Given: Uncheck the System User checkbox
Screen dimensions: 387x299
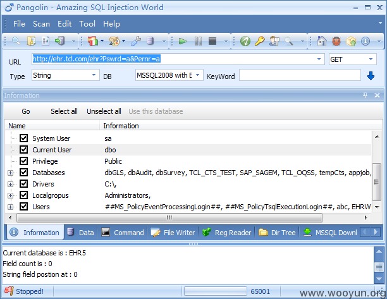Looking at the screenshot, I should pyautogui.click(x=23, y=138).
